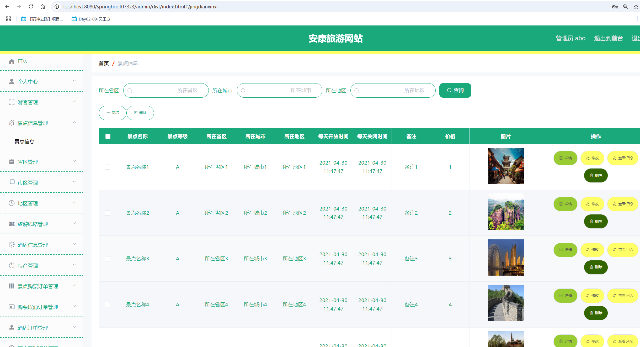This screenshot has width=640, height=347.
Task: Expand the 酒店订单管理 section
Action: point(74,327)
